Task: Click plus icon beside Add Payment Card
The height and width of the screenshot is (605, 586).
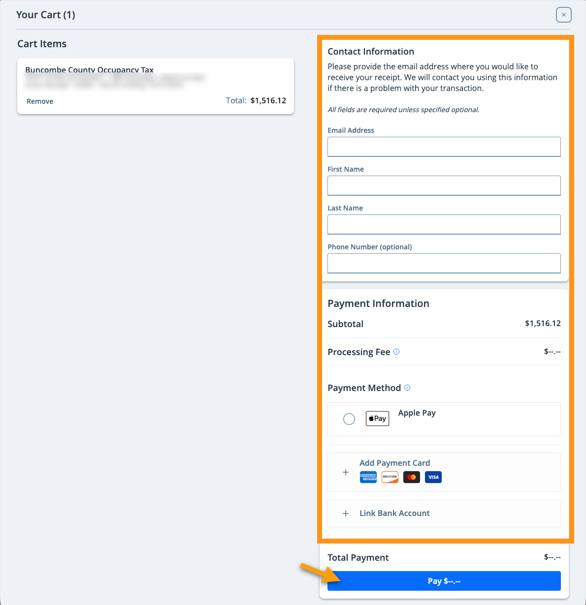Action: (x=346, y=472)
